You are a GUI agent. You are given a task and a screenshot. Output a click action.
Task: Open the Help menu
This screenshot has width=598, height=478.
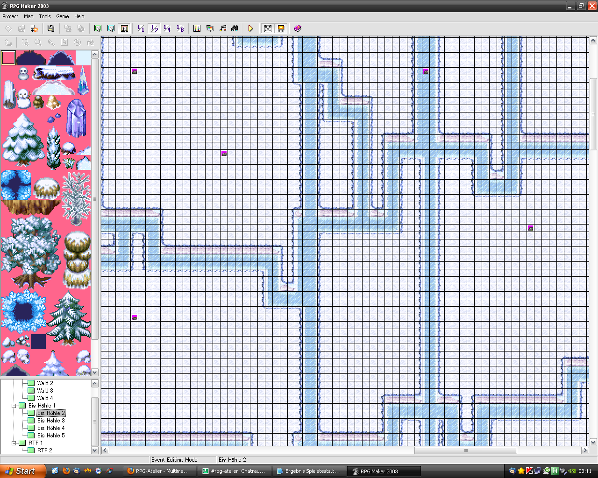click(79, 16)
